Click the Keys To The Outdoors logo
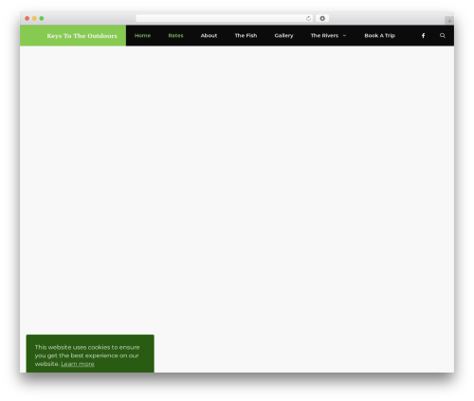The height and width of the screenshot is (401, 474). click(82, 36)
